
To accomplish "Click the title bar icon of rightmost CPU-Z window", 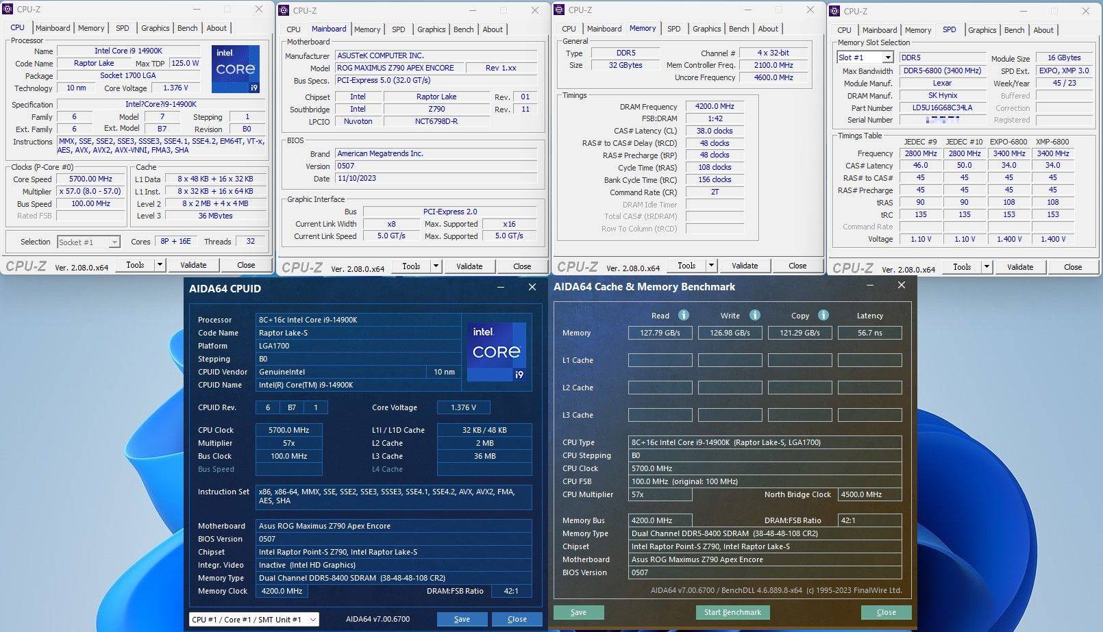I will [835, 11].
